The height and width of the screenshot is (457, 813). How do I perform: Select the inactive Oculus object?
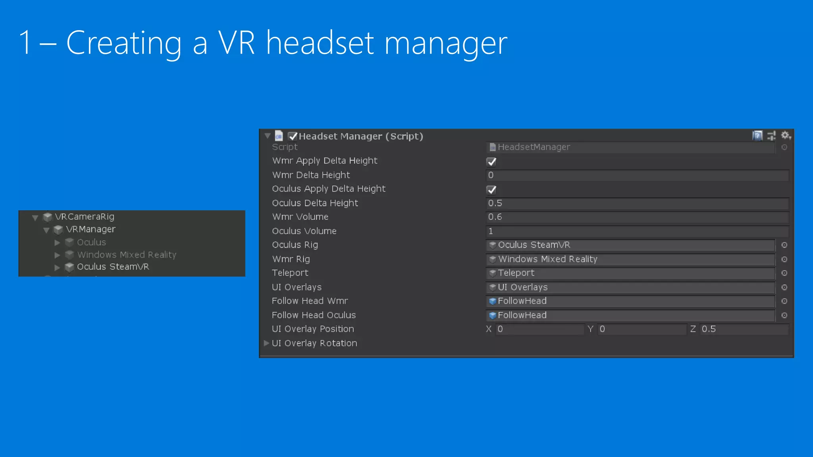pos(92,242)
